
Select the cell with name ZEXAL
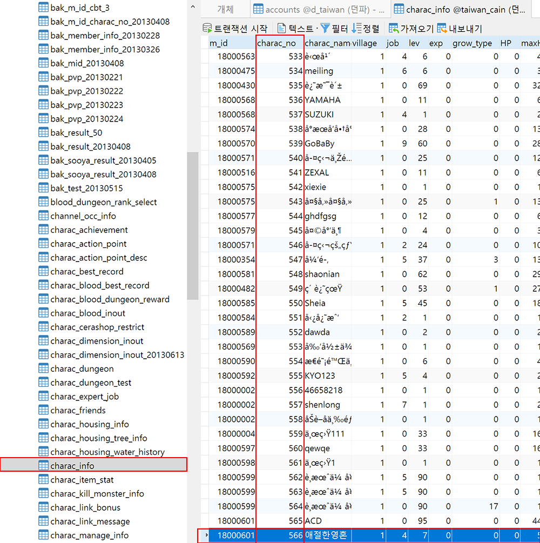coord(327,172)
